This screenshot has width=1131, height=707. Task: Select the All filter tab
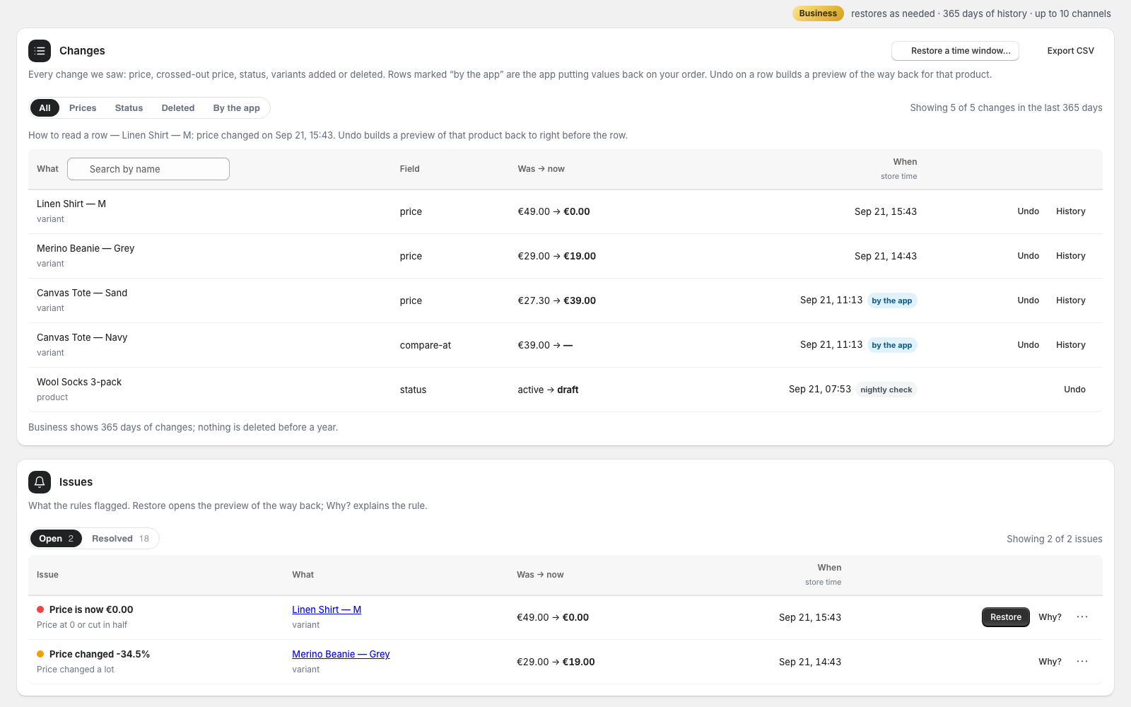click(x=45, y=108)
